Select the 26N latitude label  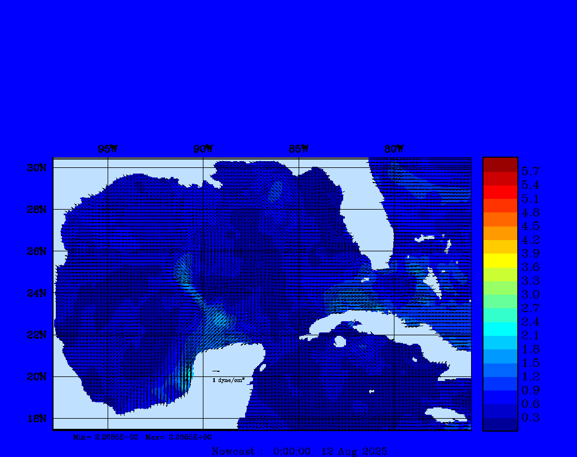(x=36, y=251)
